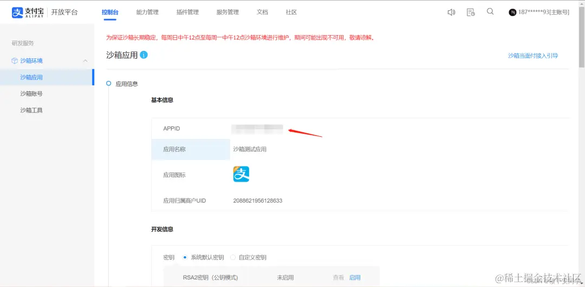This screenshot has width=585, height=287.
Task: Click the 基本信息 section heading
Action: coord(162,100)
